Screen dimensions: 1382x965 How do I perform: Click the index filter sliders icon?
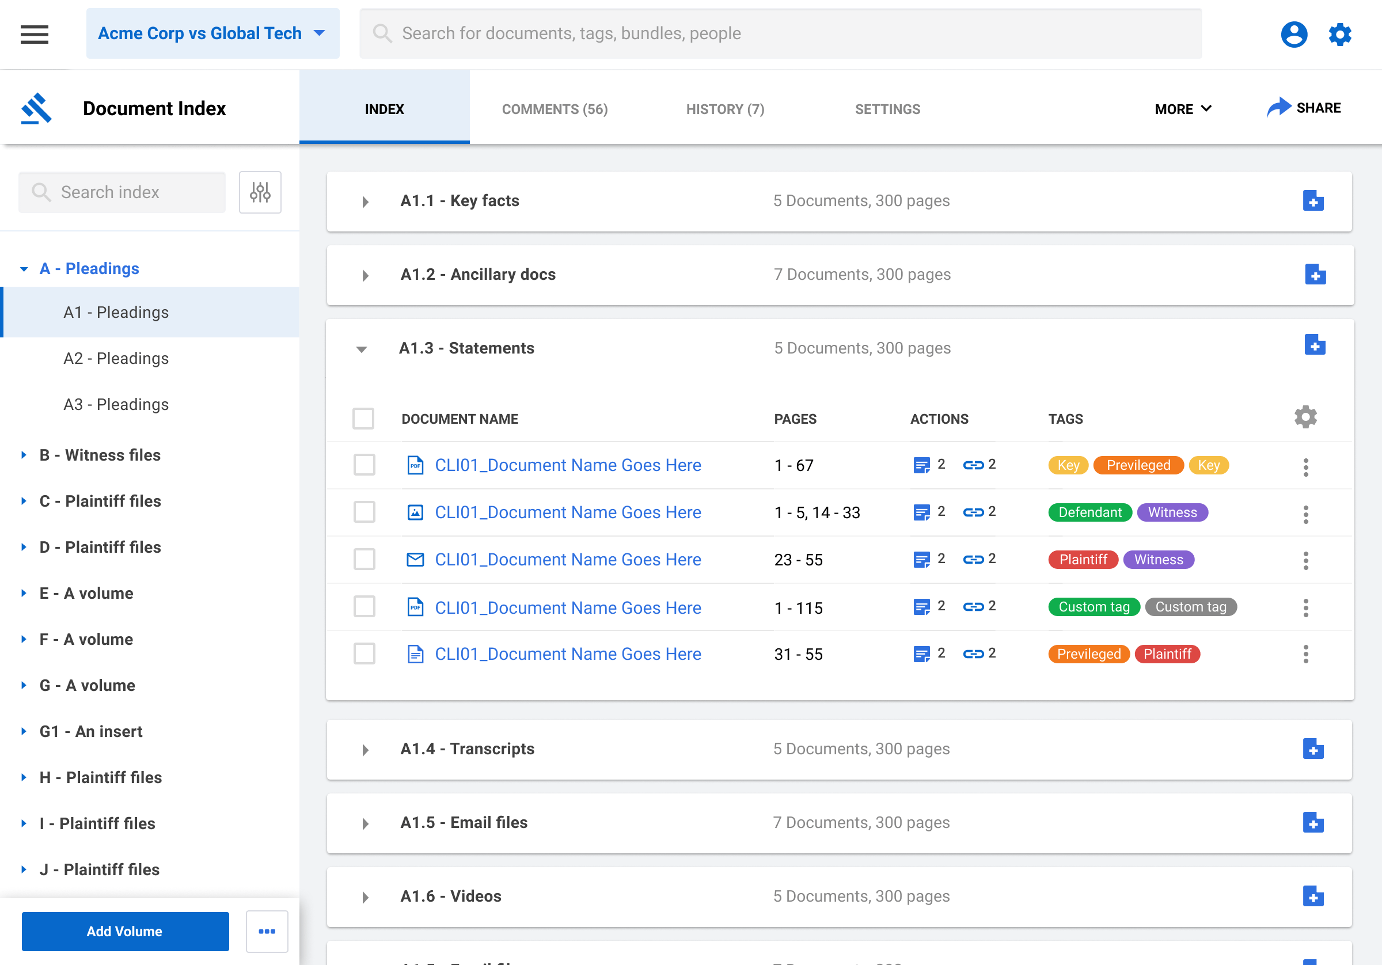click(260, 192)
